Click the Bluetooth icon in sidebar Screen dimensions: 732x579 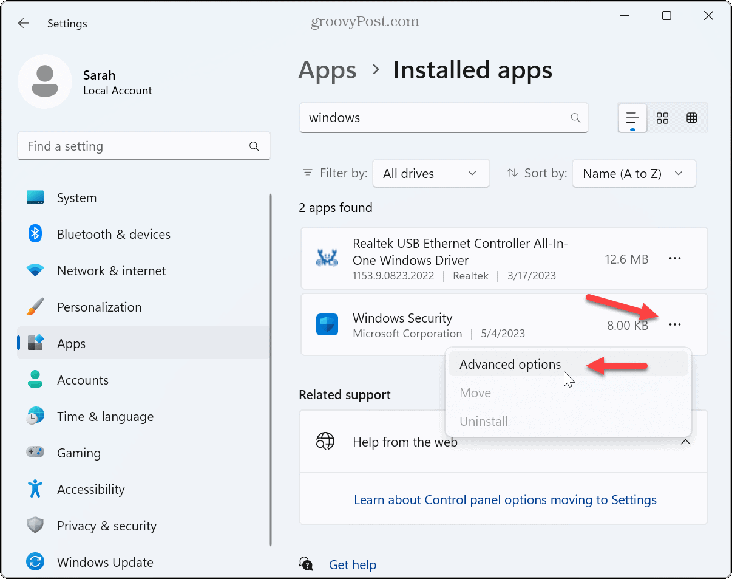point(35,234)
